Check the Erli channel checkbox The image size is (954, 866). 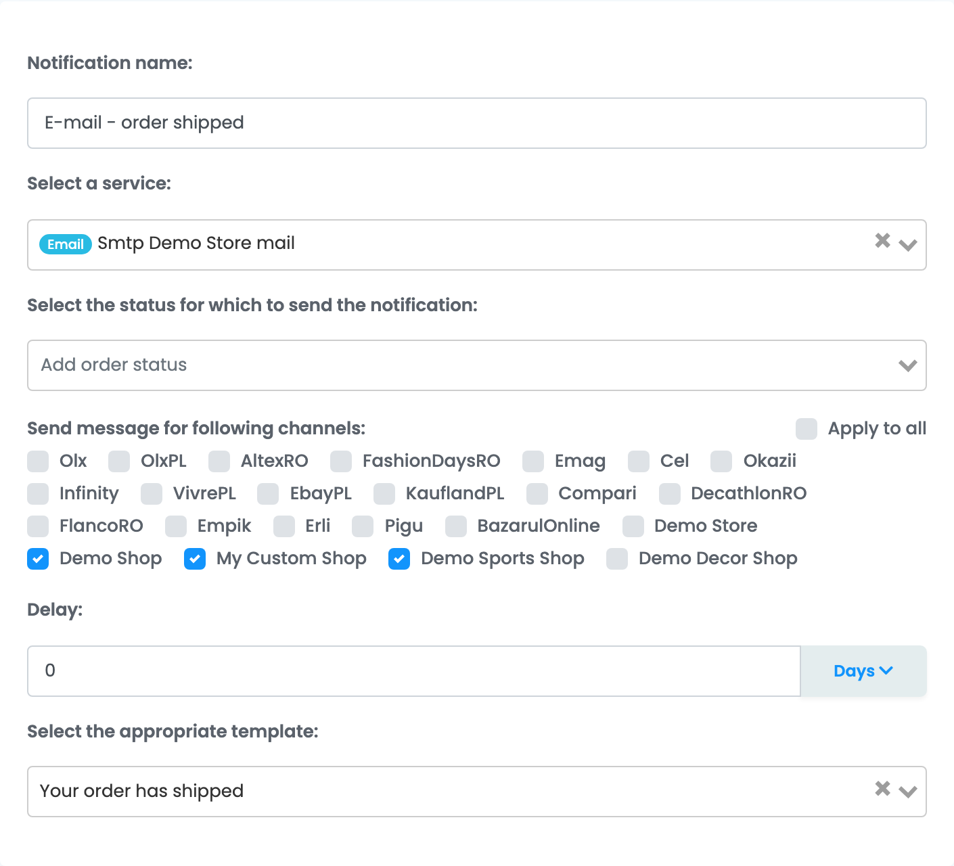click(284, 526)
